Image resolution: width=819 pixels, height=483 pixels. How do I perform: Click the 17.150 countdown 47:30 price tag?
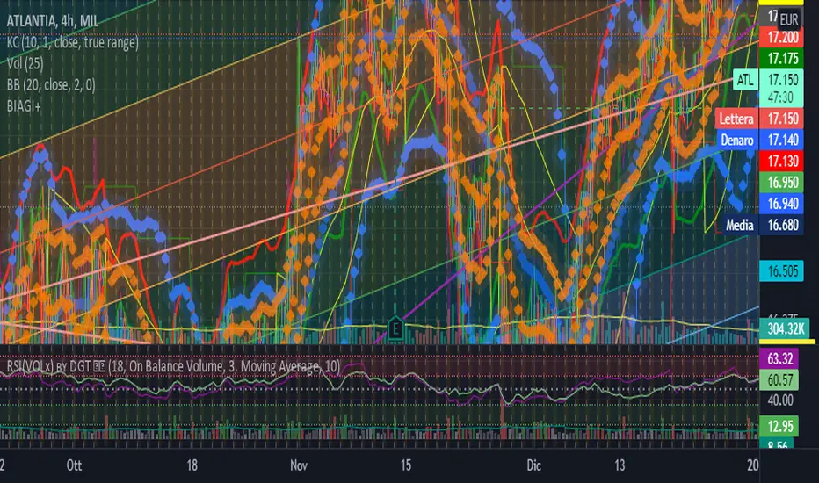pyautogui.click(x=782, y=88)
